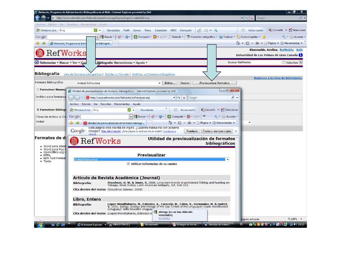The image size is (341, 255).
Task: Open the Windows Start menu
Action: coord(40,224)
